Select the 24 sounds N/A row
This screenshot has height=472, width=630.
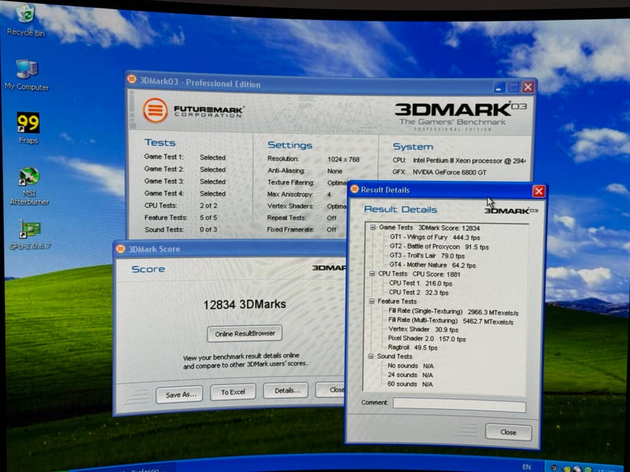[x=409, y=375]
